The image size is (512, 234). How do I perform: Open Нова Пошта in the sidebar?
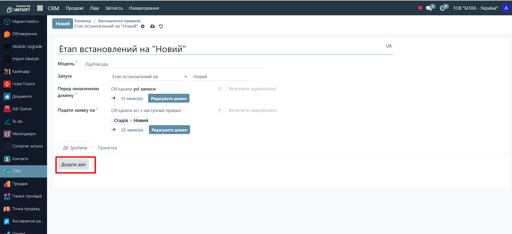click(x=23, y=84)
